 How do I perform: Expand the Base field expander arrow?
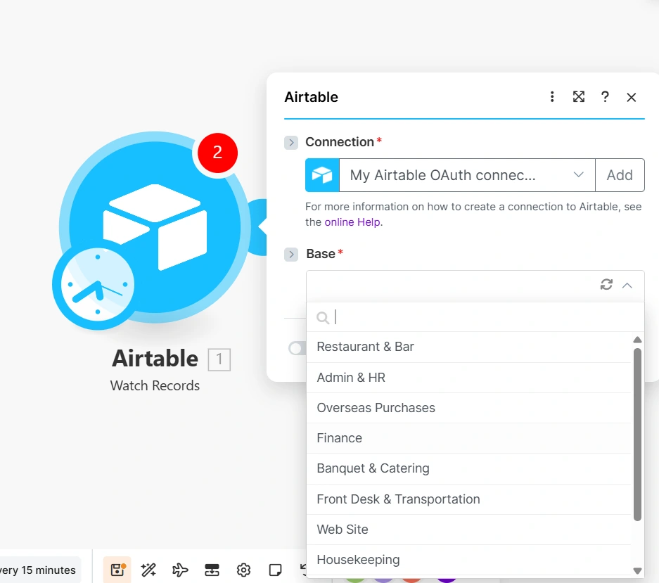[291, 255]
